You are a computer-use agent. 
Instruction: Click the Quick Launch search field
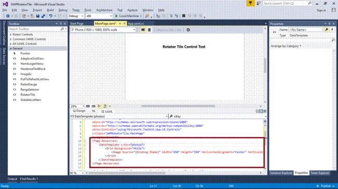pos(288,4)
